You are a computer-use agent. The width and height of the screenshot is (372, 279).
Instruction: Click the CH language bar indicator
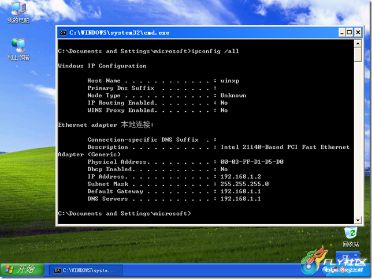pyautogui.click(x=345, y=257)
